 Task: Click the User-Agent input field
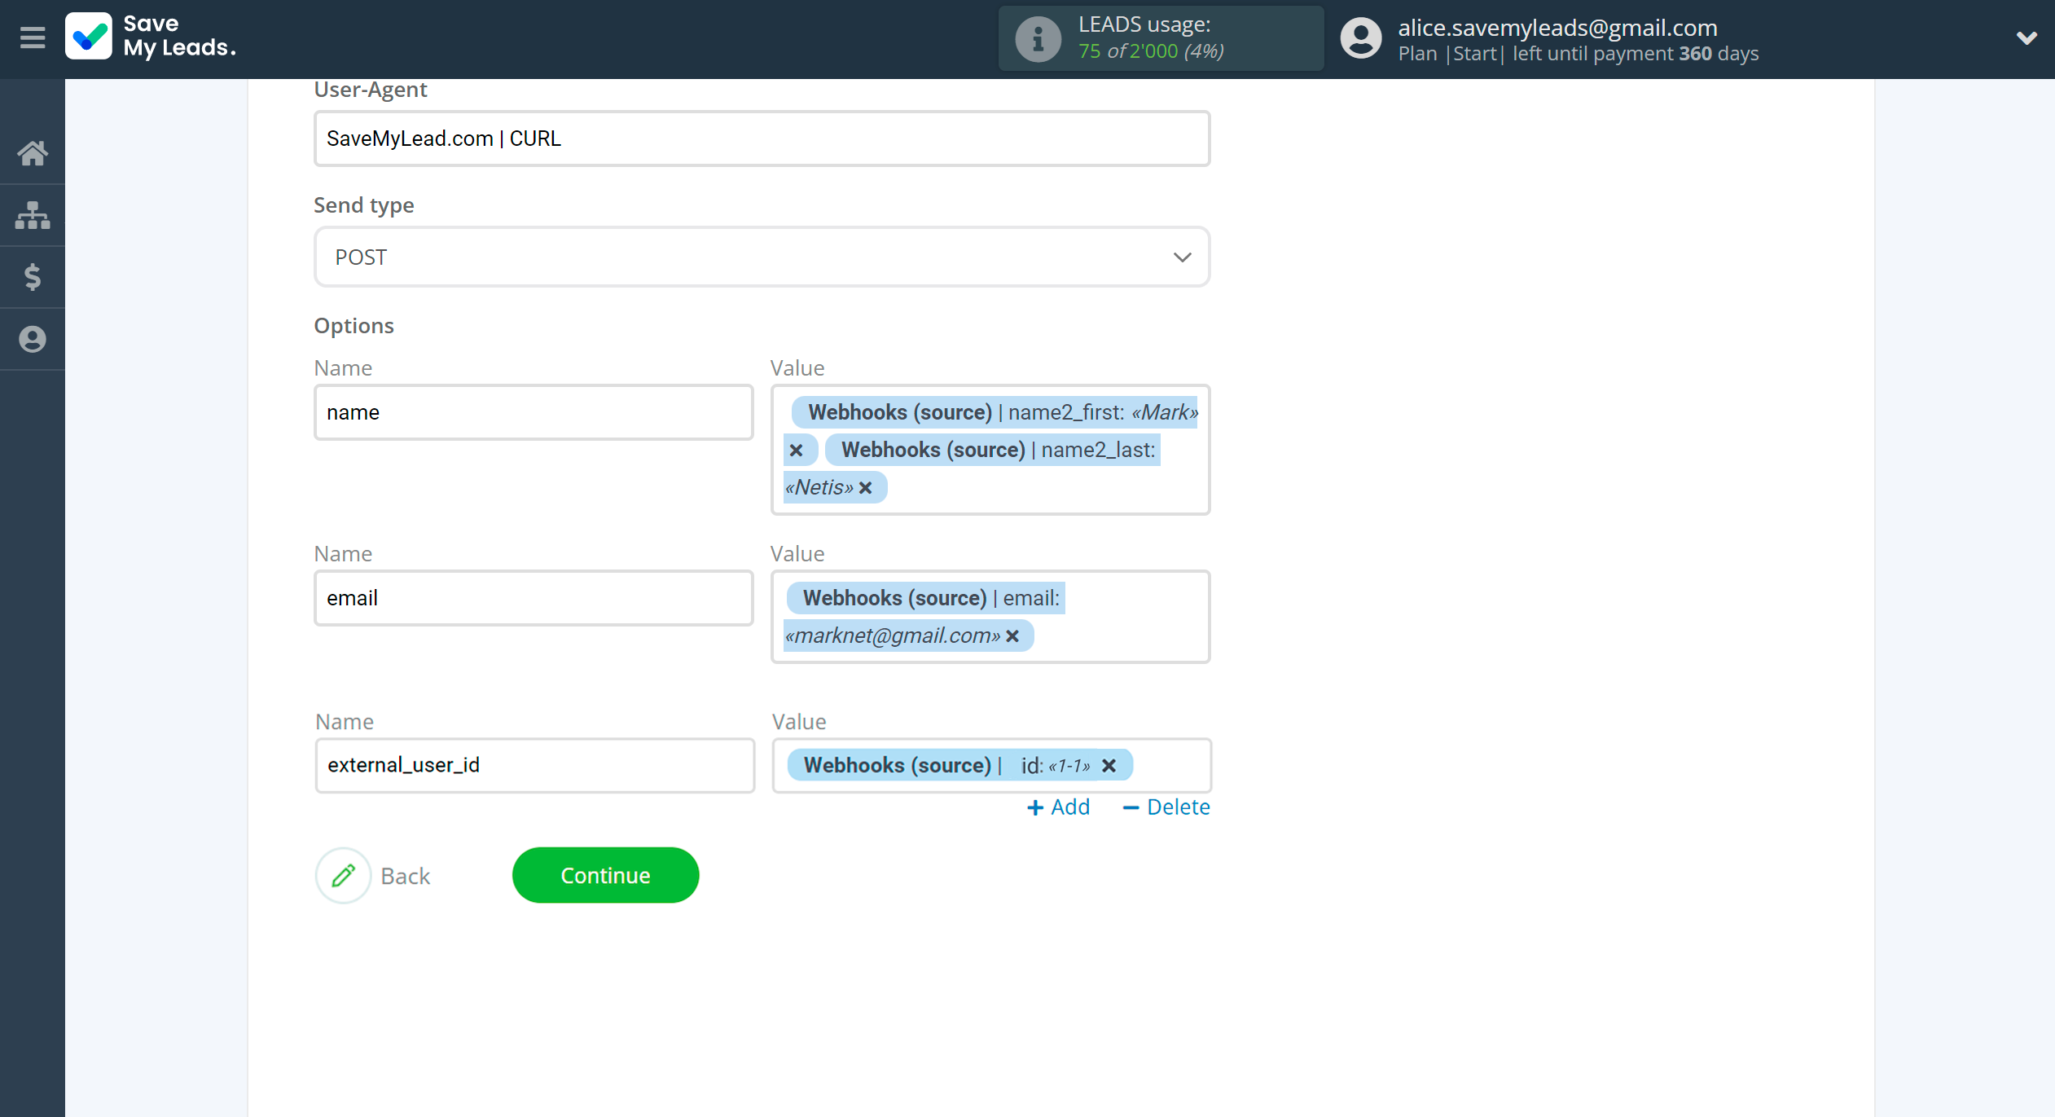click(762, 139)
